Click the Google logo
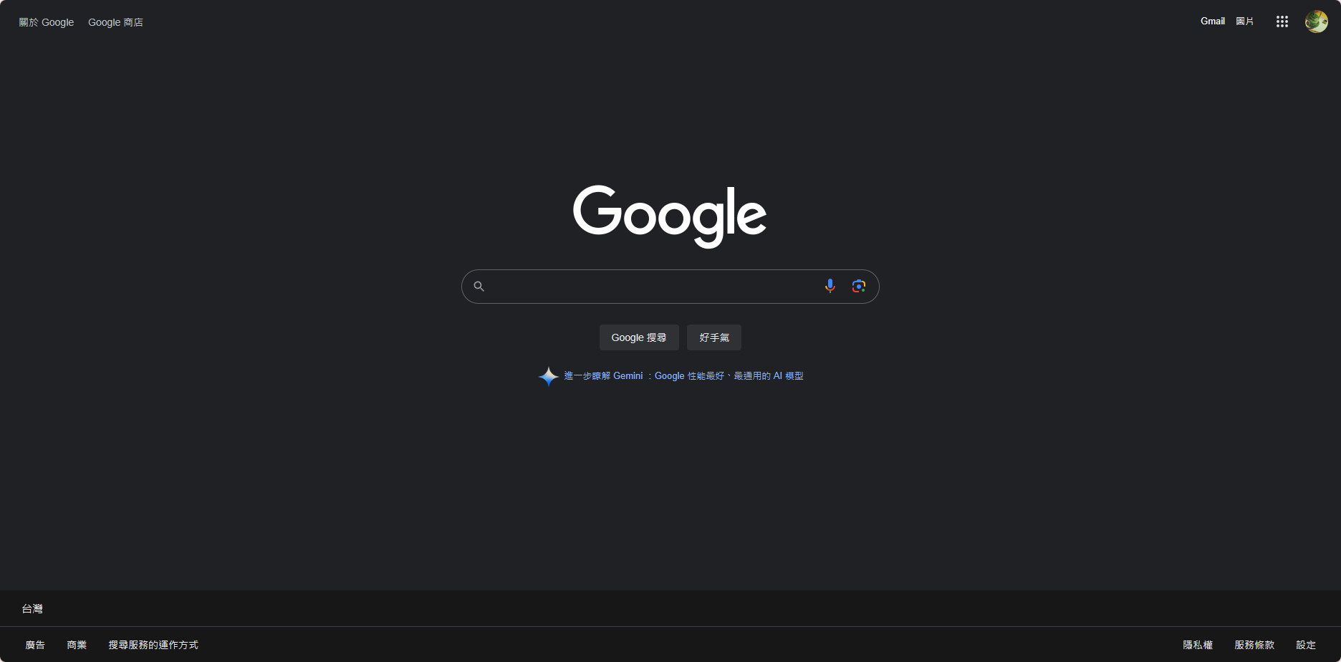This screenshot has height=662, width=1341. coord(670,216)
